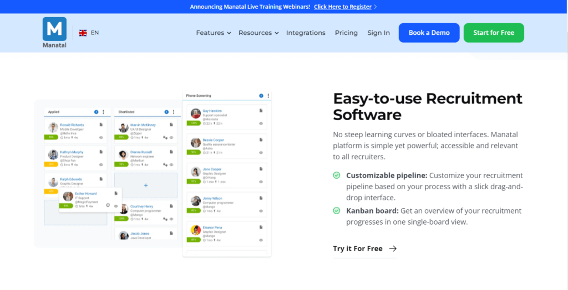The height and width of the screenshot is (290, 568).
Task: Open Bessie Cooper's document icon
Action: (x=261, y=139)
